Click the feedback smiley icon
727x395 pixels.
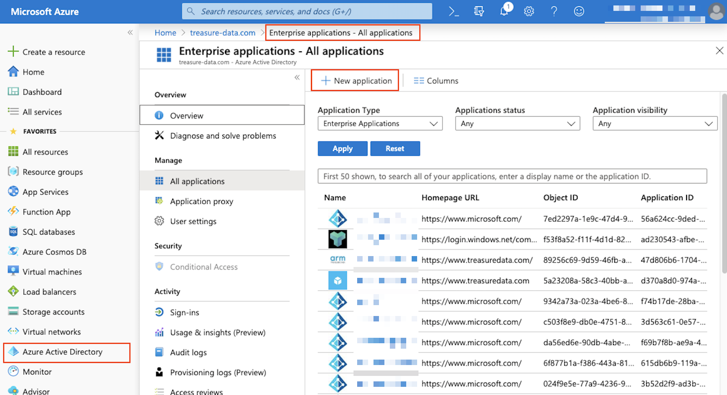(579, 11)
